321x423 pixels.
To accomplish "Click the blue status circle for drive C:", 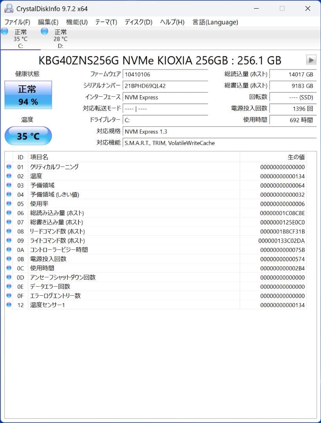I will point(5,31).
